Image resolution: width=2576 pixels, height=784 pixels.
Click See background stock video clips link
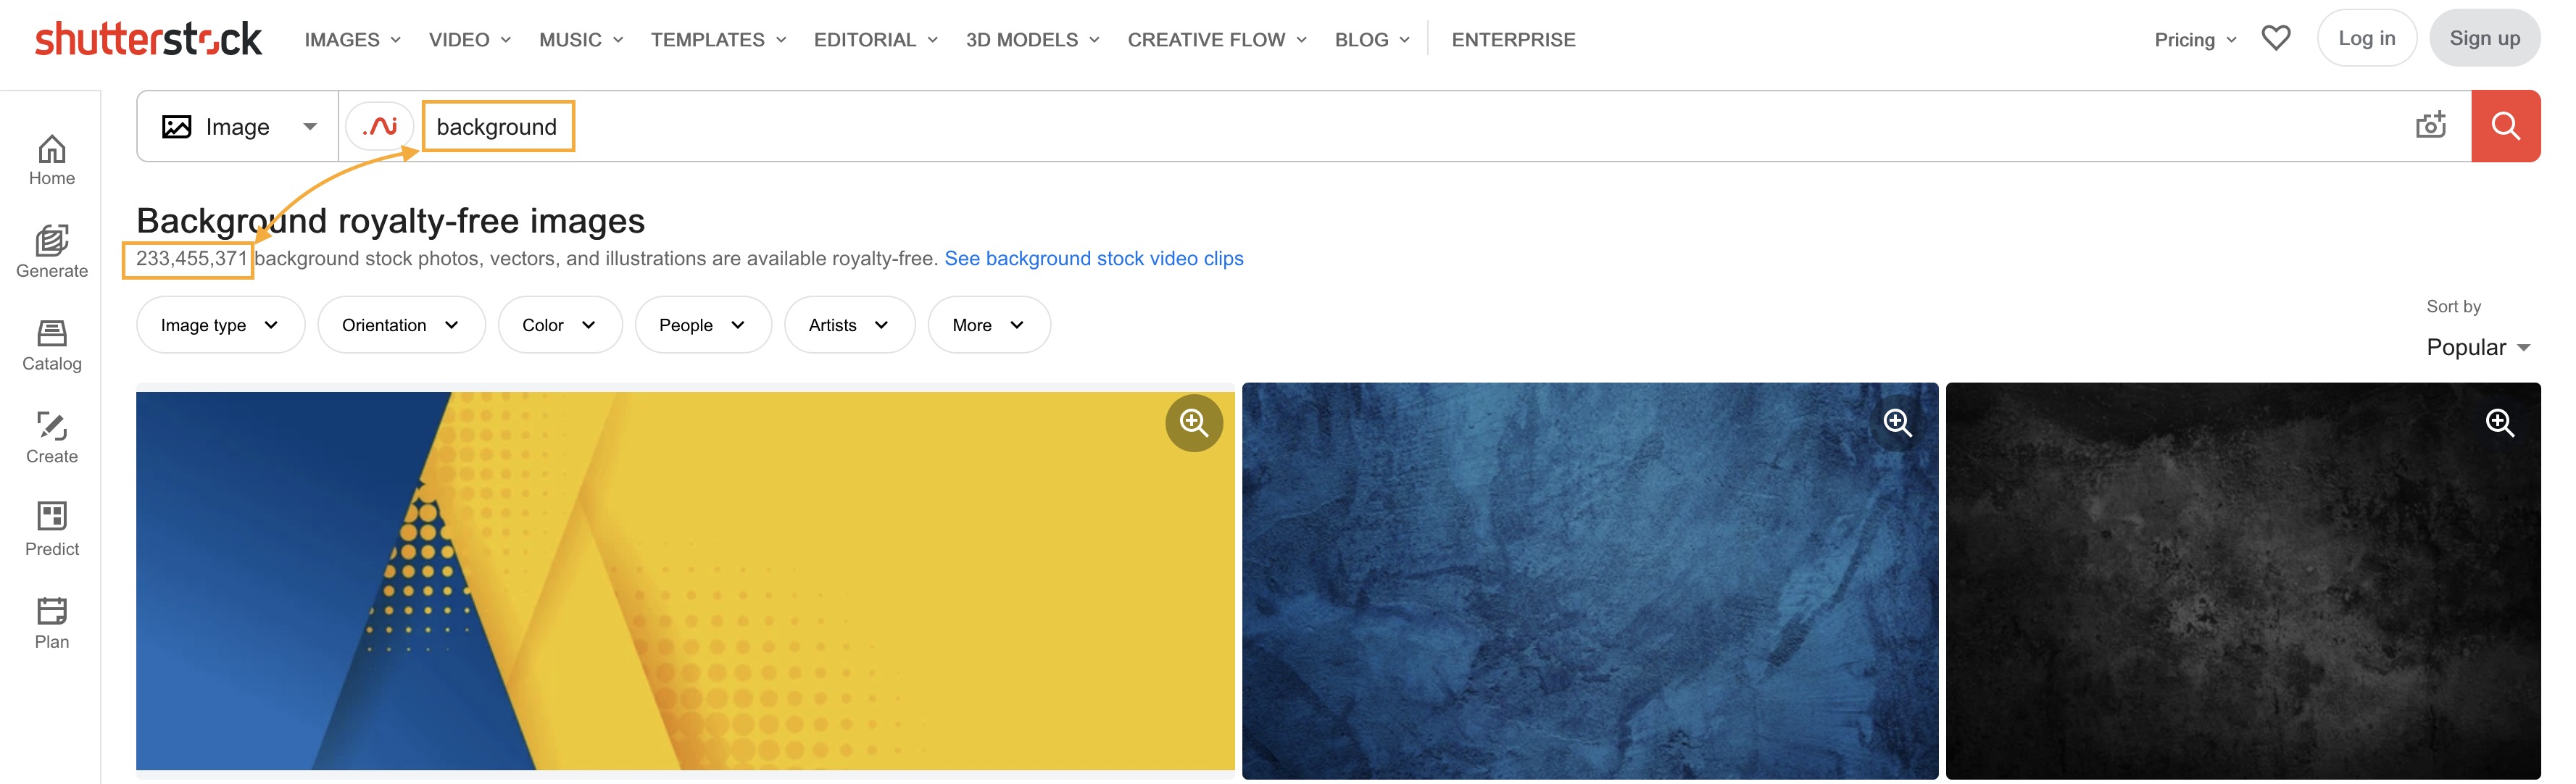(x=1094, y=258)
